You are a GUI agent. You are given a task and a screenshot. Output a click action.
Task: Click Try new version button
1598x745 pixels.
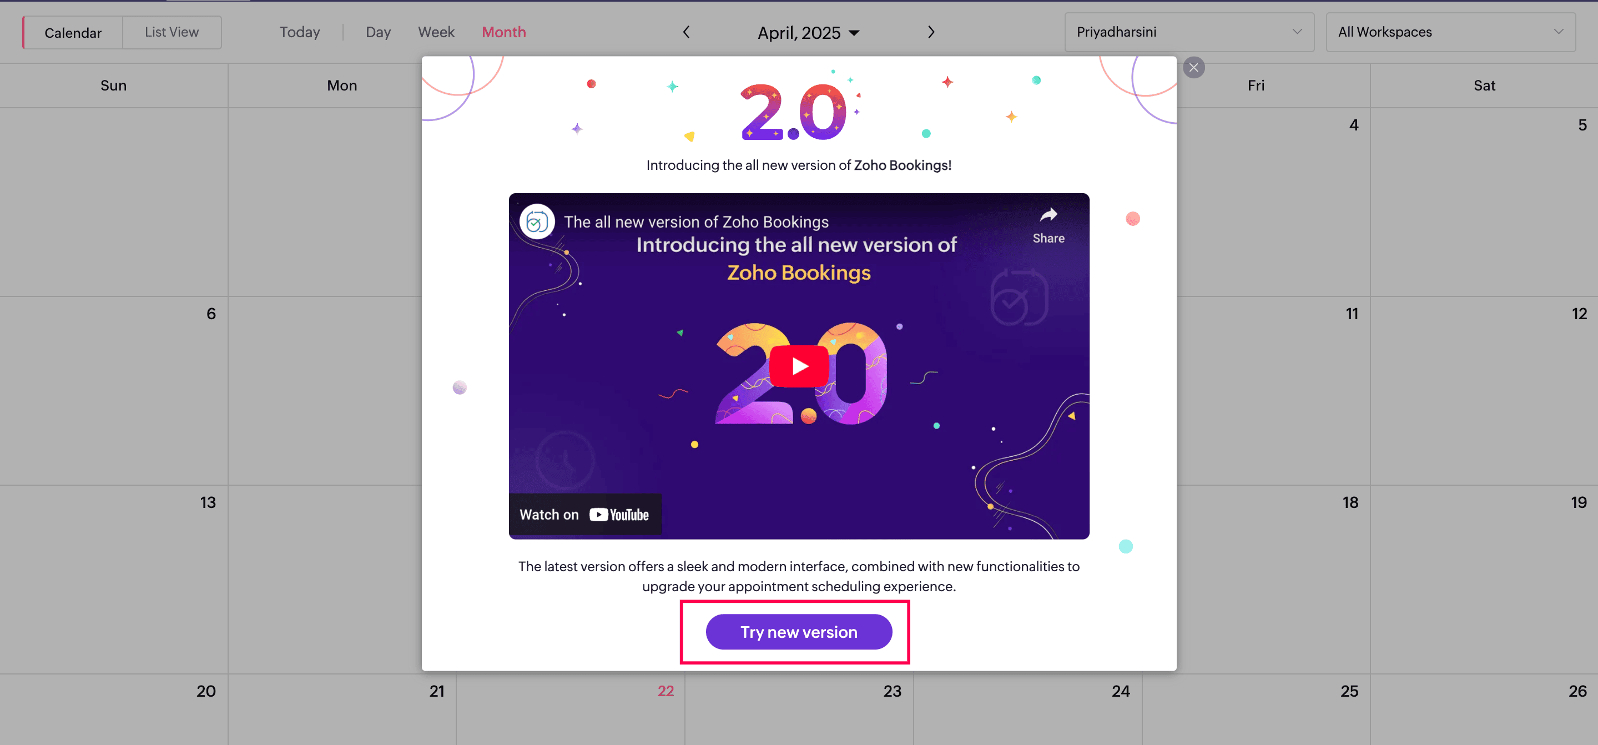pyautogui.click(x=798, y=632)
